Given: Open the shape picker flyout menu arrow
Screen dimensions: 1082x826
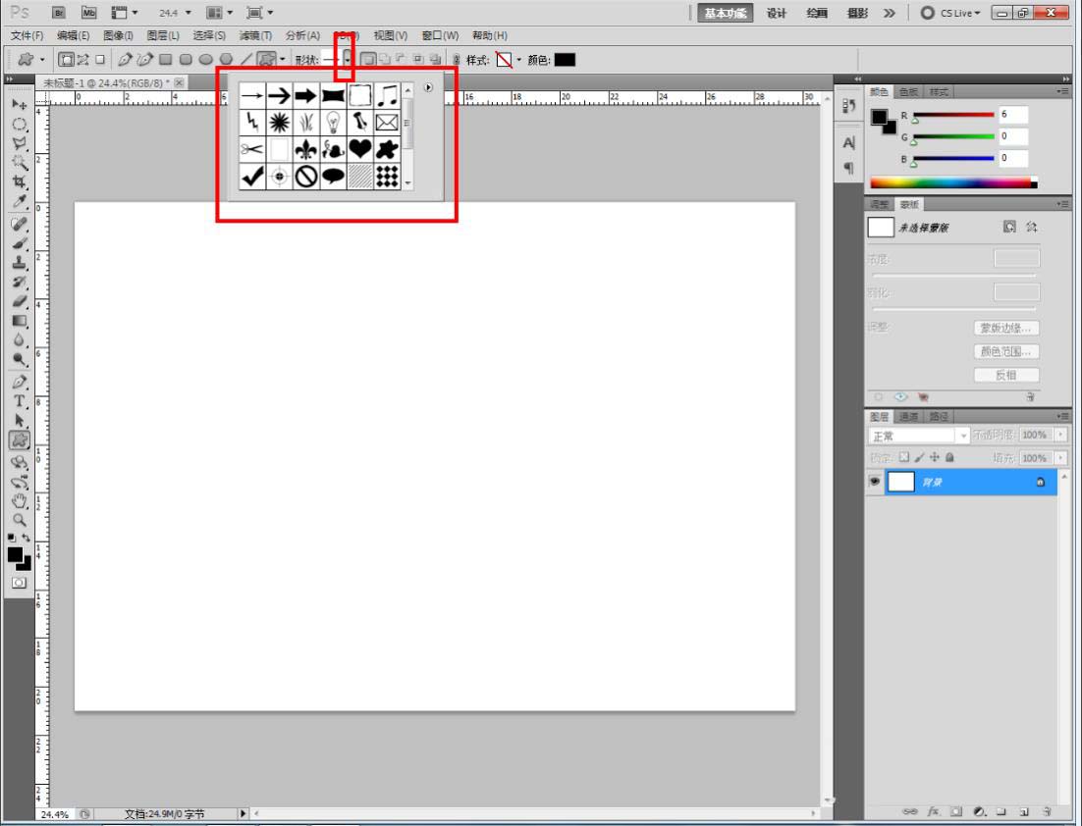Looking at the screenshot, I should coord(428,87).
